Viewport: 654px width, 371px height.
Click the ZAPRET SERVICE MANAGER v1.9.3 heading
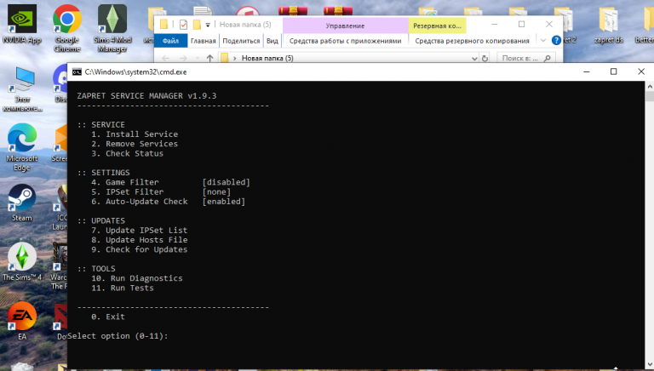click(x=146, y=96)
